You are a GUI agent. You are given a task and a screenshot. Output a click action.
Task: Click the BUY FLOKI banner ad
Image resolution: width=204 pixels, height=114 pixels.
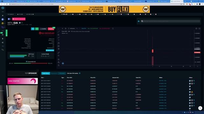104,9
